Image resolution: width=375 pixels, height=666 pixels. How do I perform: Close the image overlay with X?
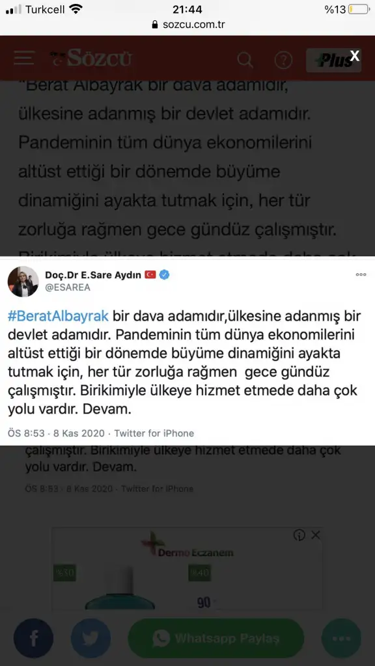pos(355,56)
